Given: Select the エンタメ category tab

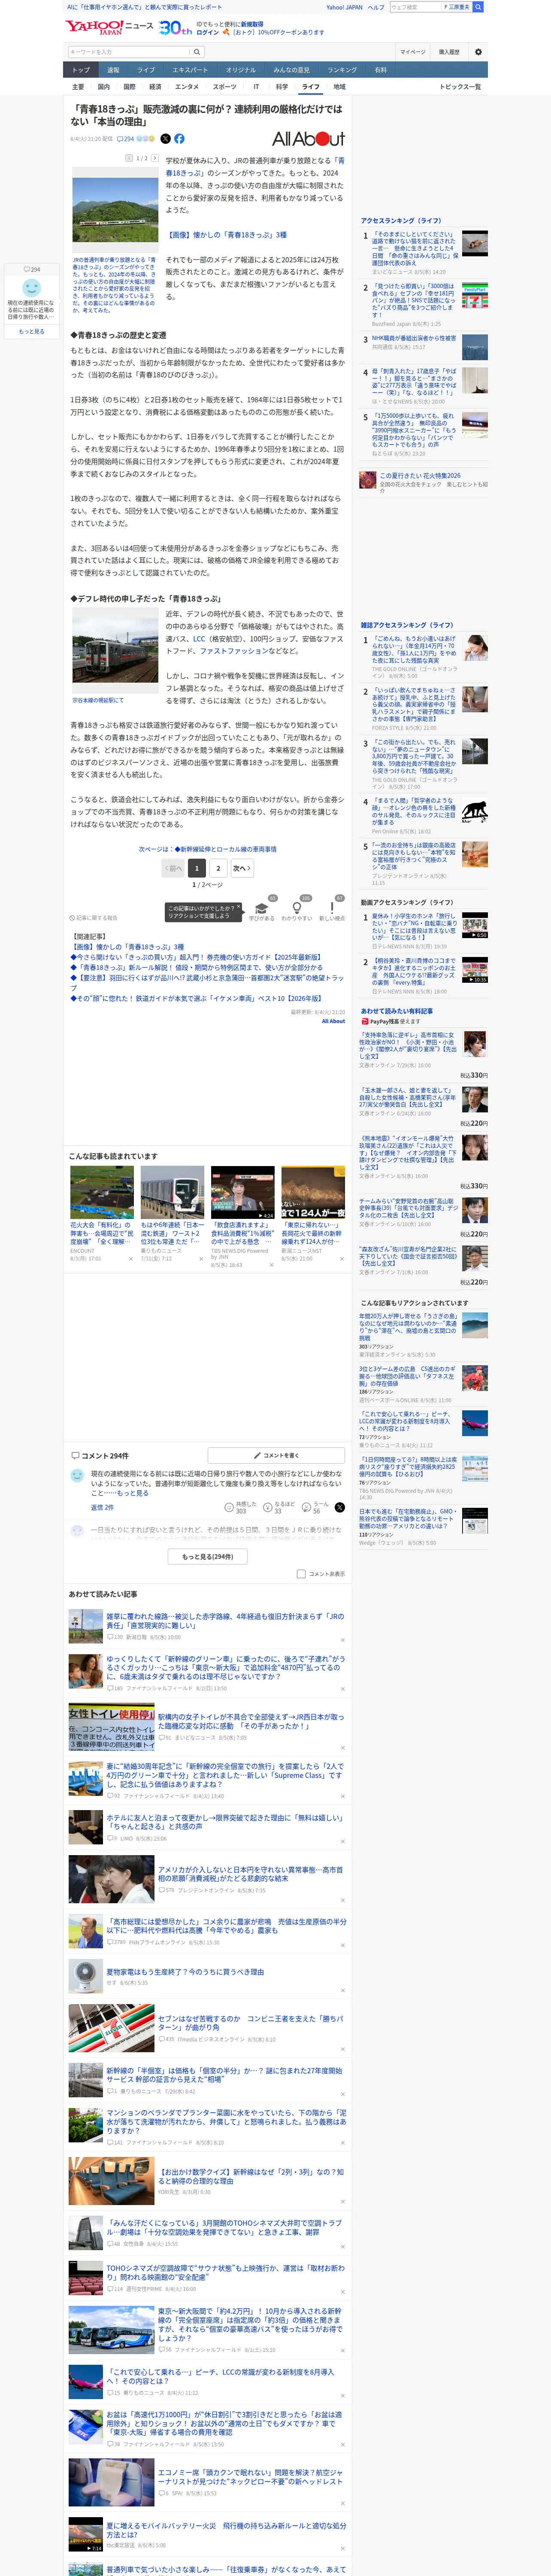Looking at the screenshot, I should click(187, 87).
